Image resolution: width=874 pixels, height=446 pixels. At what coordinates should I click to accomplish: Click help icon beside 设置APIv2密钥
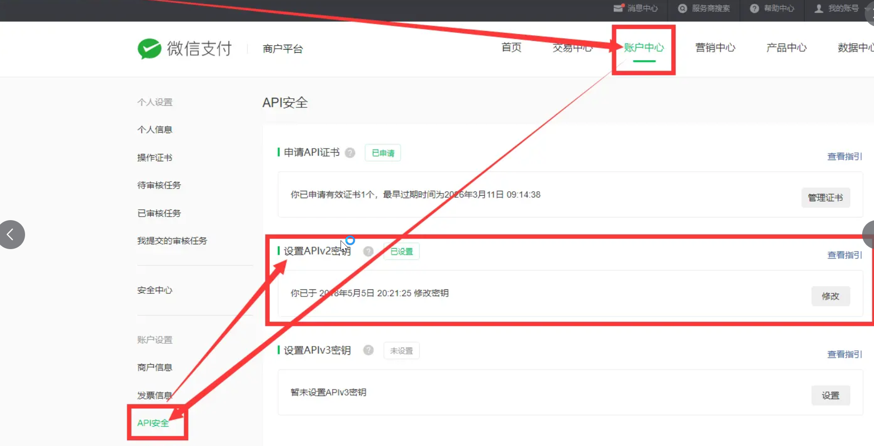(368, 251)
